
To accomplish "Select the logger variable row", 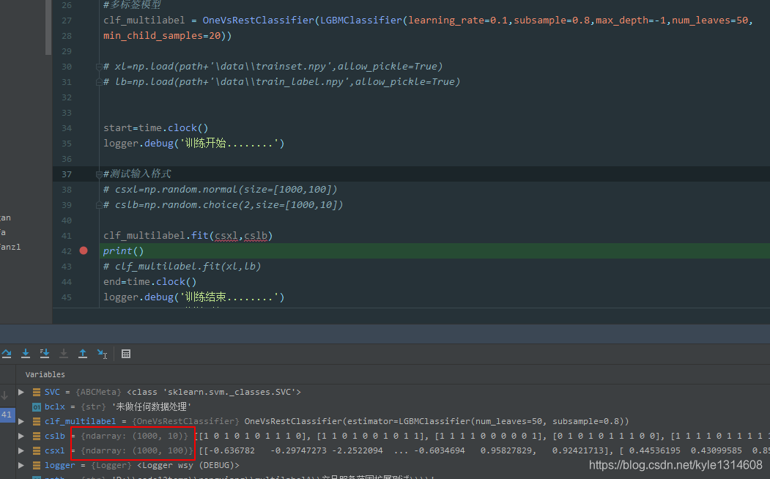I will [393, 465].
